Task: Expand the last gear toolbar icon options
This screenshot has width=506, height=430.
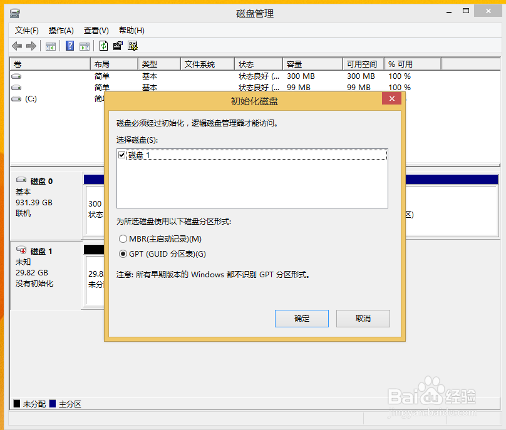Action: tap(132, 45)
